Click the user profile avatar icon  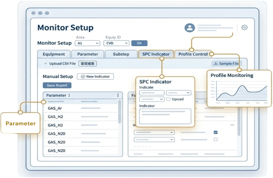tap(189, 28)
